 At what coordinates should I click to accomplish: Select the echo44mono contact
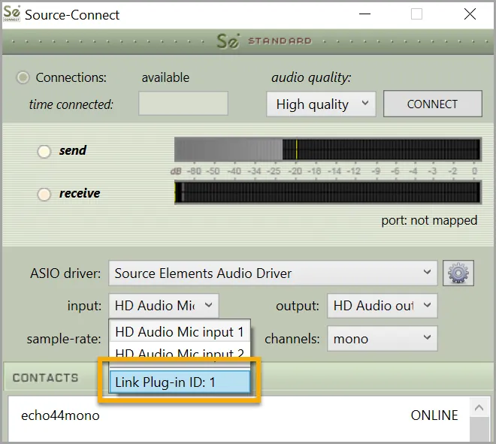point(239,415)
